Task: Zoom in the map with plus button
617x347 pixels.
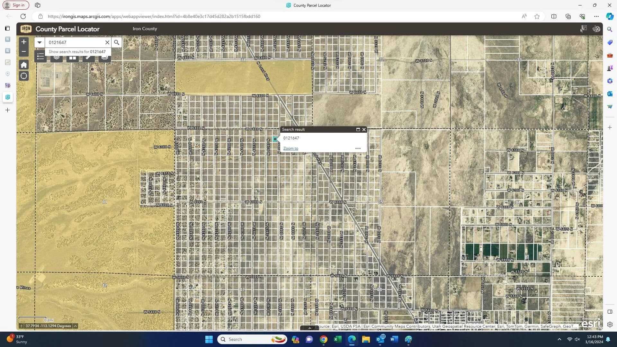Action: (x=24, y=42)
